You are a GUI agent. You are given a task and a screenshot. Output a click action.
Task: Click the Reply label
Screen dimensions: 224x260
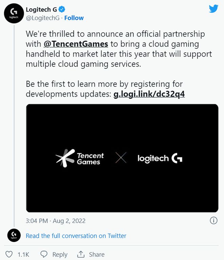coord(60,255)
